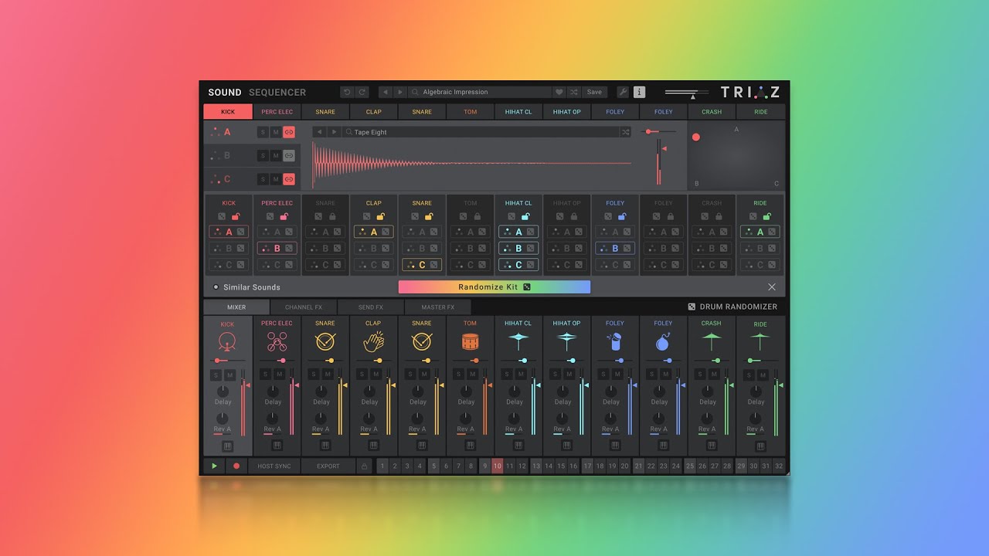
Task: Click the dice icon on Randomize Kit
Action: (x=527, y=287)
